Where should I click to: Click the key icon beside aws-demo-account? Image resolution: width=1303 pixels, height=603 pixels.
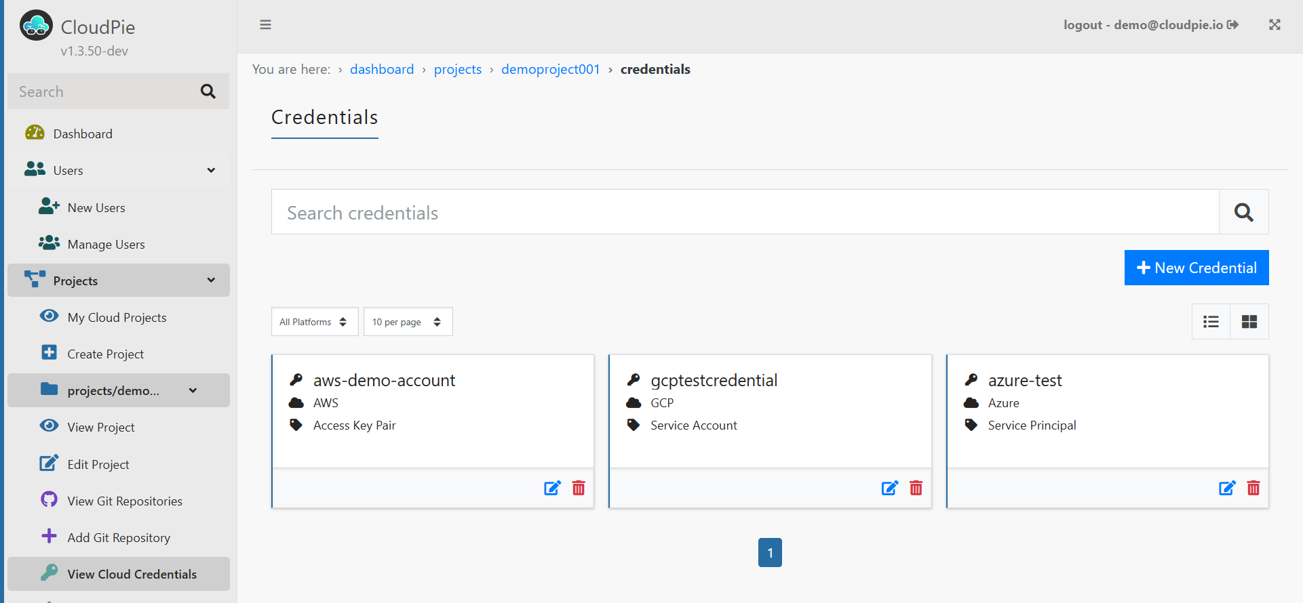(296, 379)
